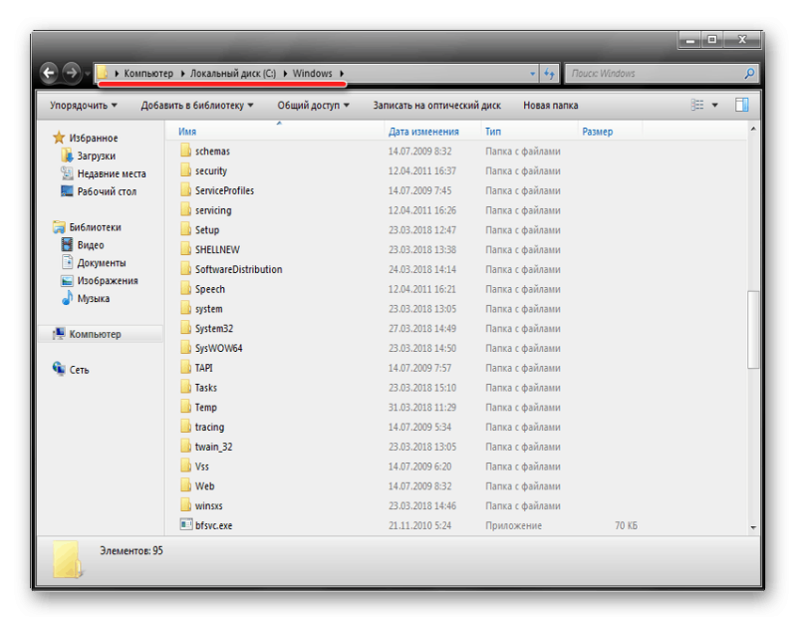Sort files by Размер column header
Image resolution: width=797 pixels, height=623 pixels.
[597, 132]
